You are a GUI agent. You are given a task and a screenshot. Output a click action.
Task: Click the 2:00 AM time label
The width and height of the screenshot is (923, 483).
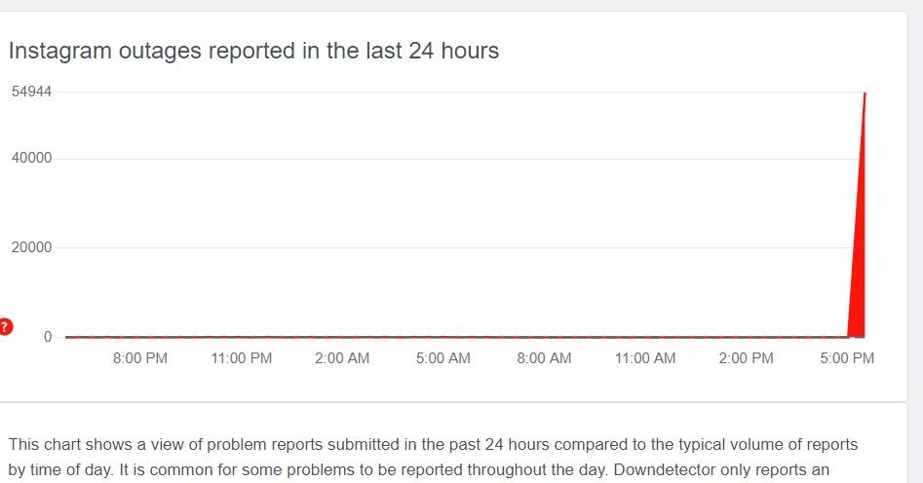pyautogui.click(x=342, y=357)
